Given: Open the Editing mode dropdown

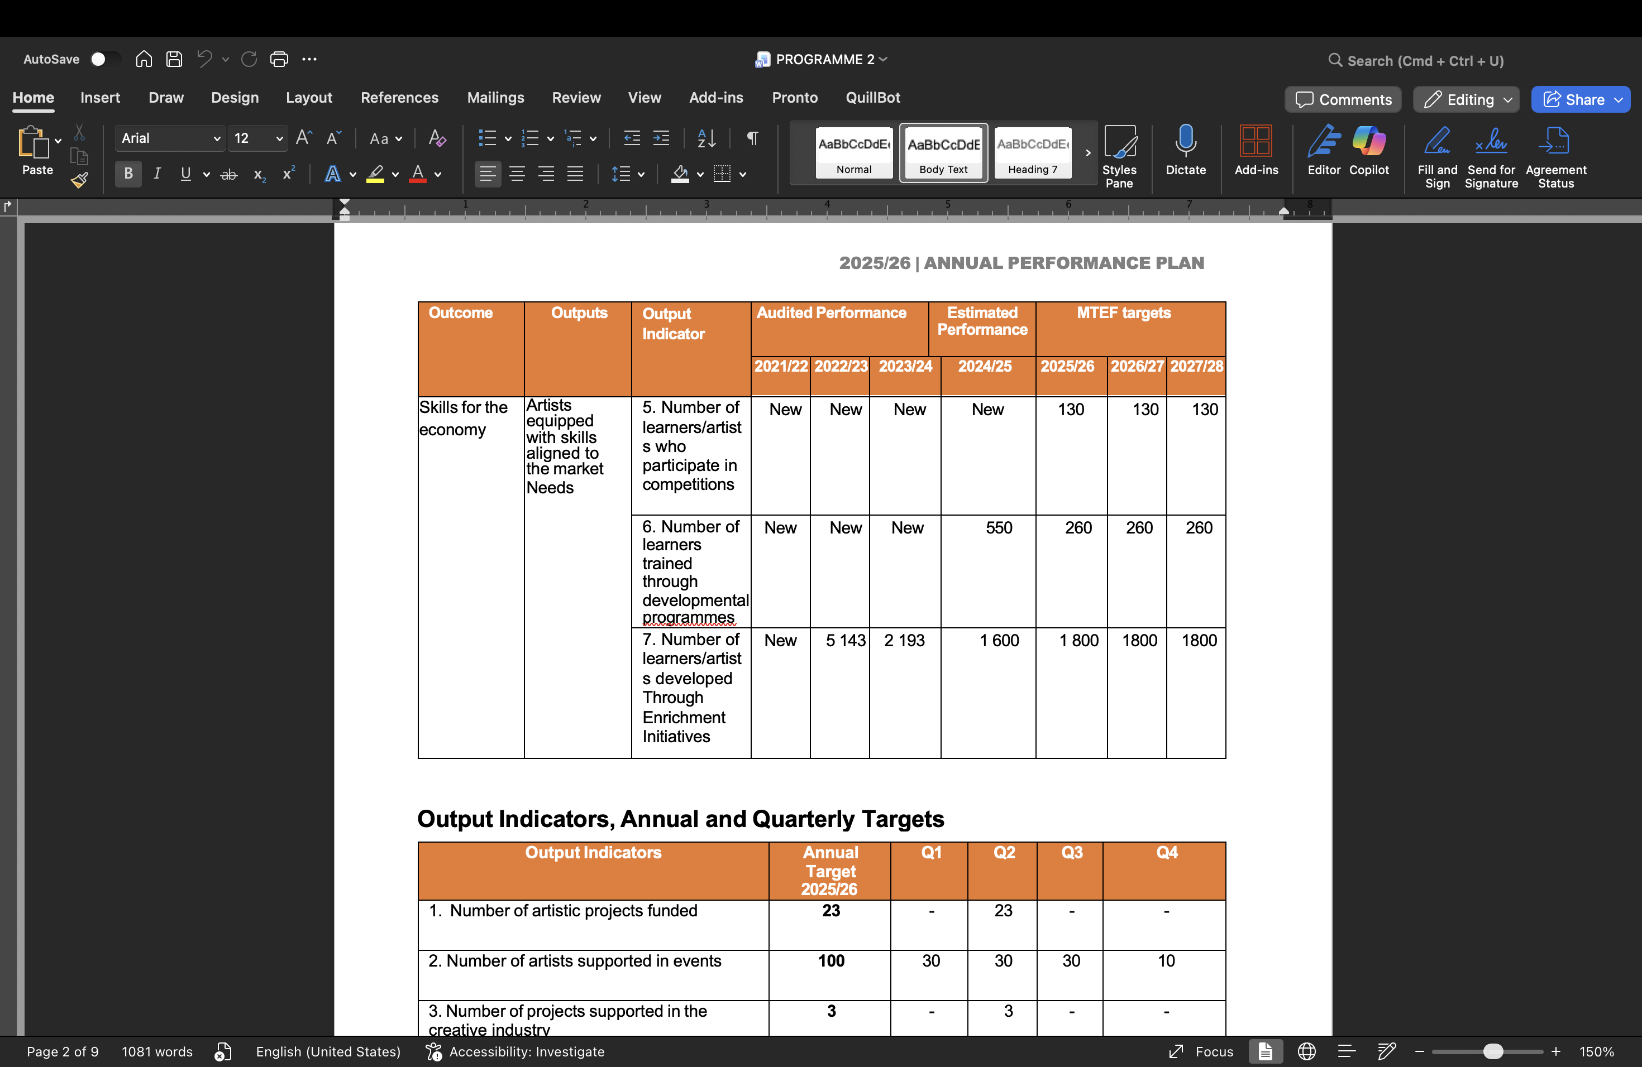Looking at the screenshot, I should [1466, 99].
